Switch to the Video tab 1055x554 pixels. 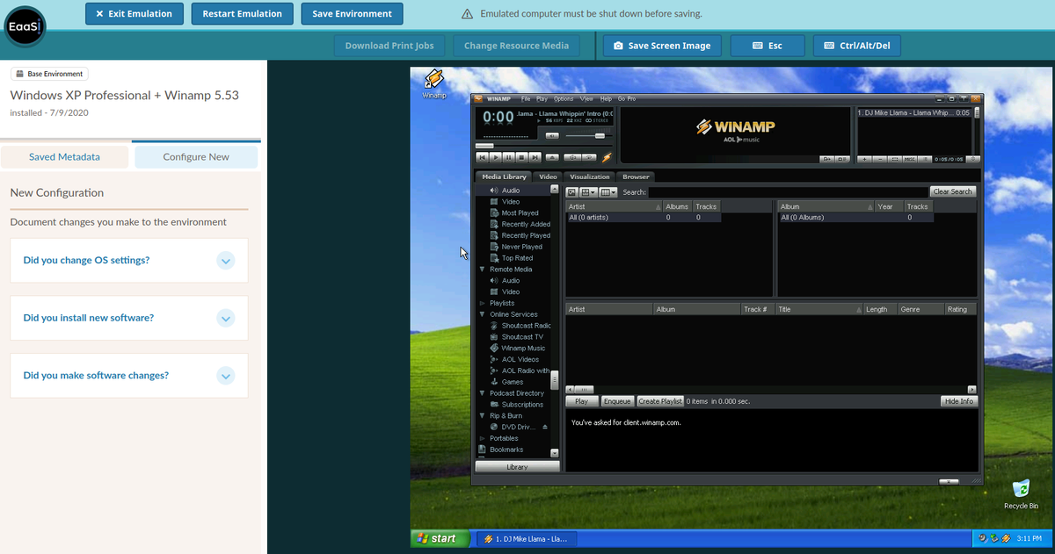point(549,176)
